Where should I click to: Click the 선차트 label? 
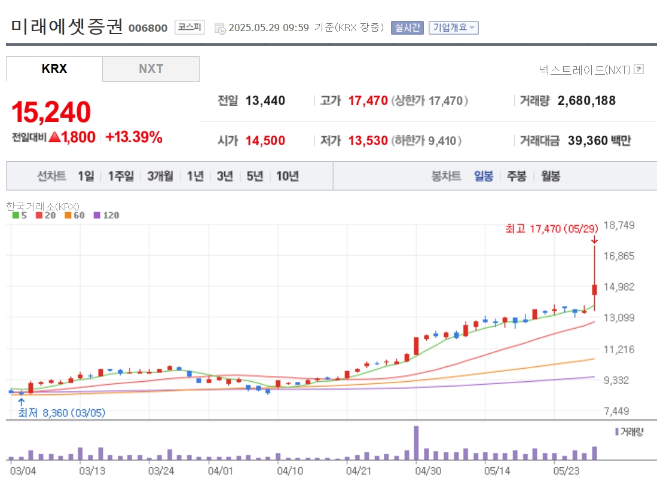[x=51, y=176]
